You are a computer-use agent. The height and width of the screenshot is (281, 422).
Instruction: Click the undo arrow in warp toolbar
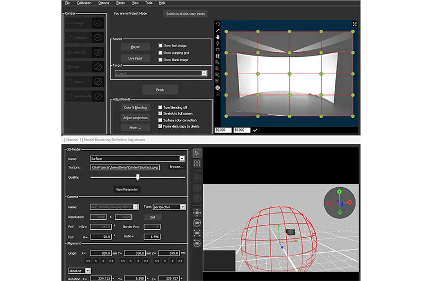tap(218, 24)
